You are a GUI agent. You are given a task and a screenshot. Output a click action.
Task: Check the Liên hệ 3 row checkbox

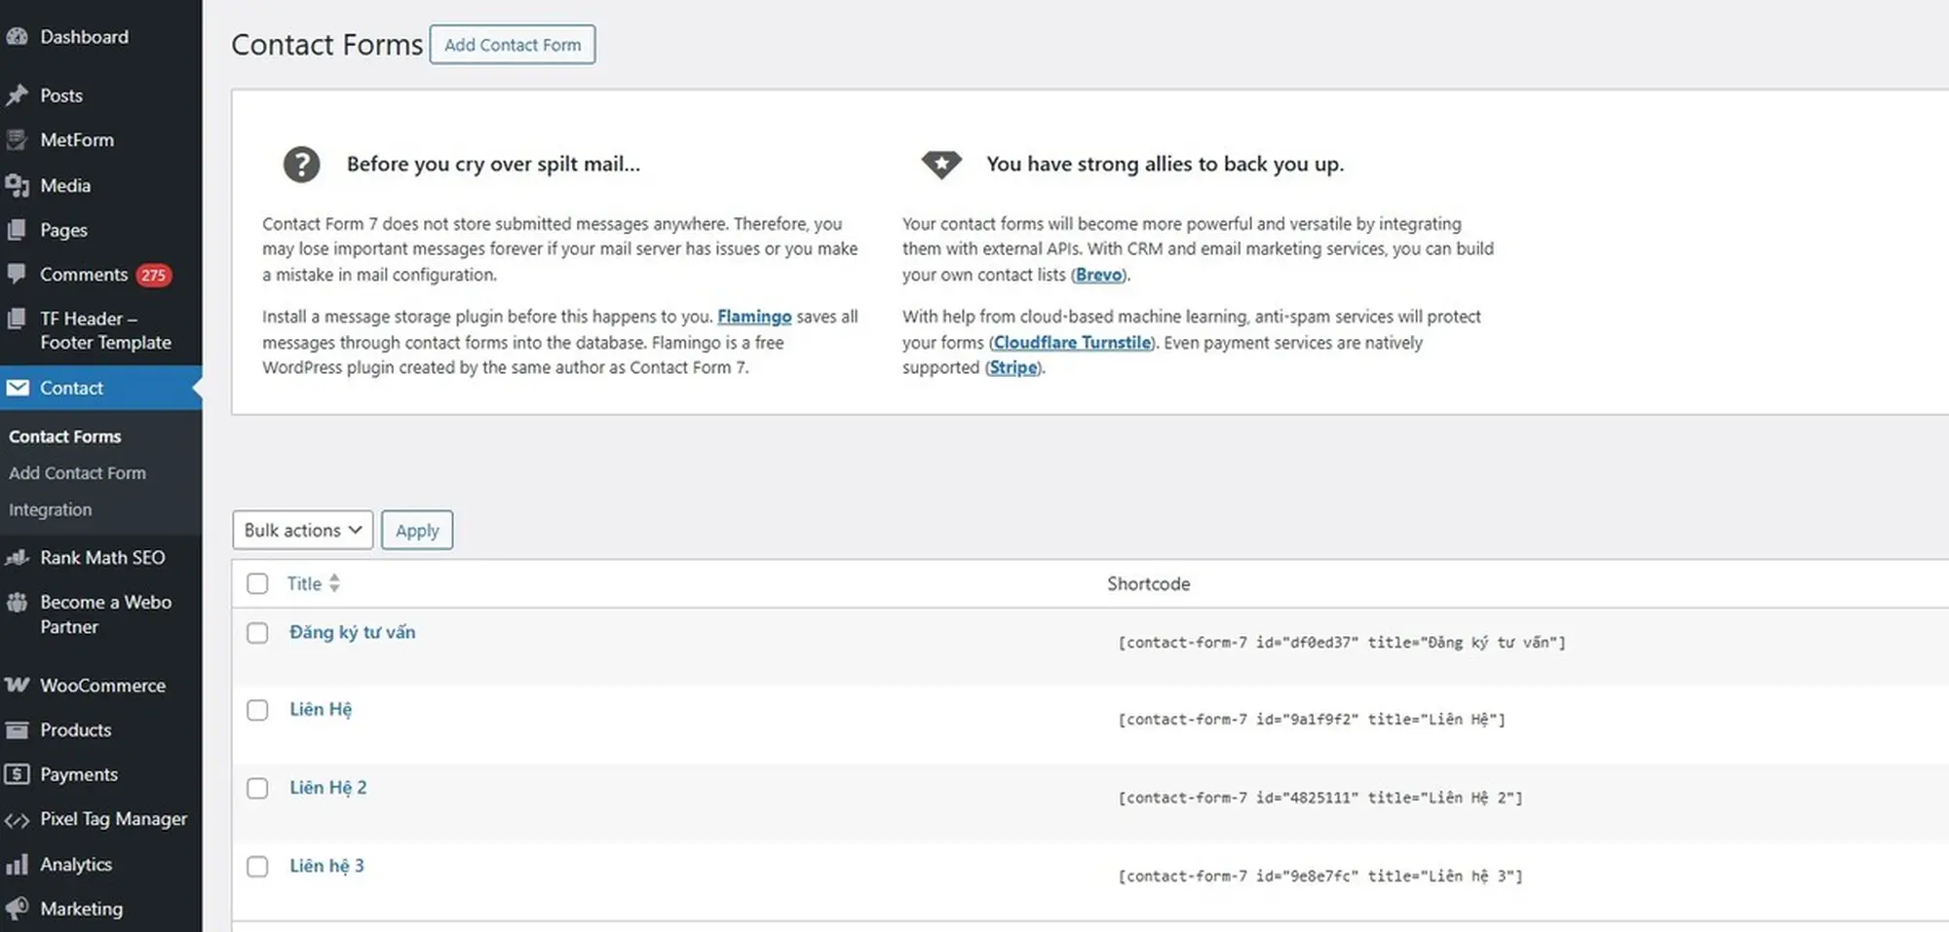tap(257, 866)
